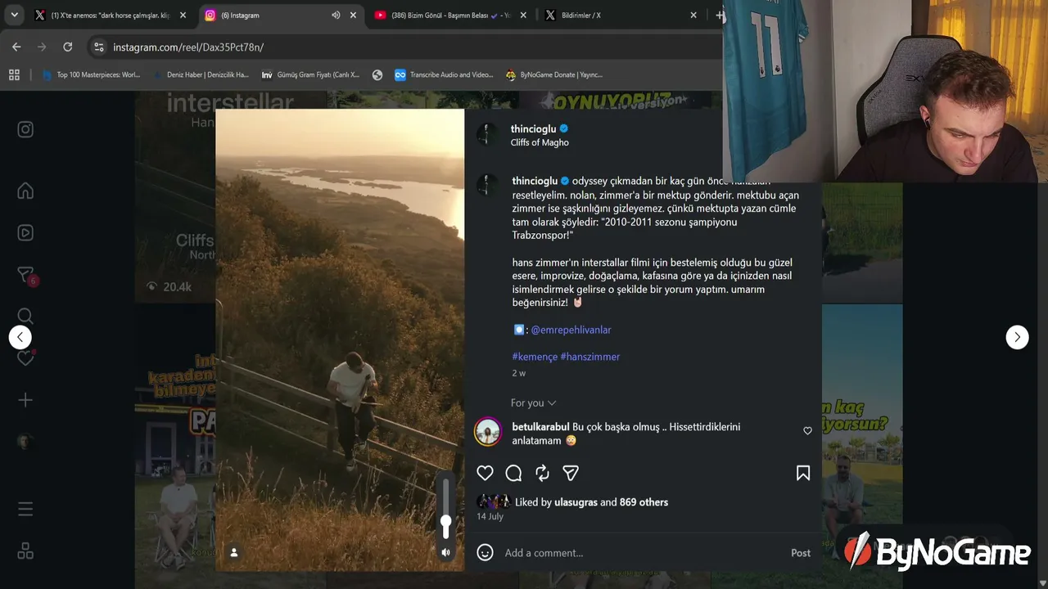Open Transcribe Audio and Video bookmark
The height and width of the screenshot is (589, 1048).
click(x=444, y=74)
